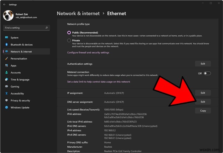Click Network & internet breadcrumb

coord(78,13)
